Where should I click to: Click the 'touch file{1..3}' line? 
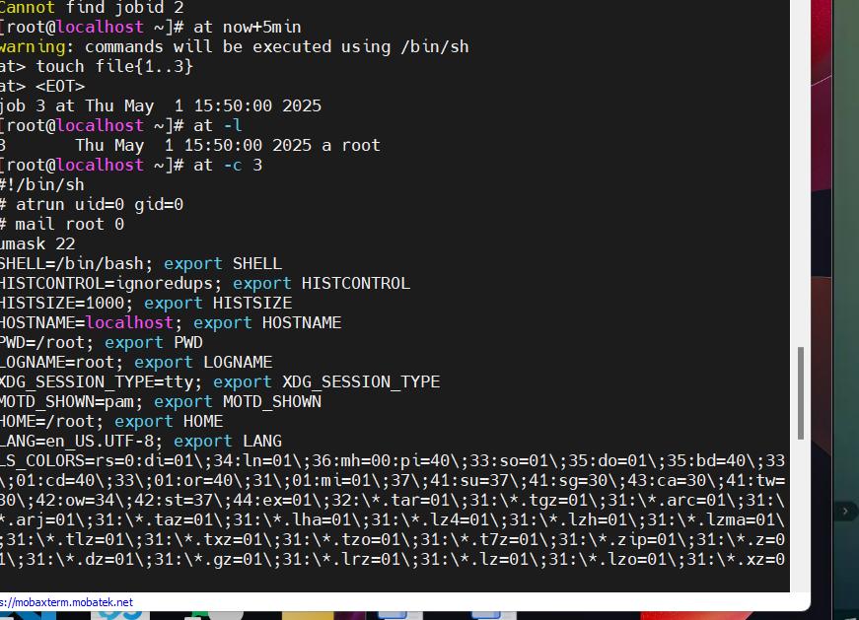point(96,66)
